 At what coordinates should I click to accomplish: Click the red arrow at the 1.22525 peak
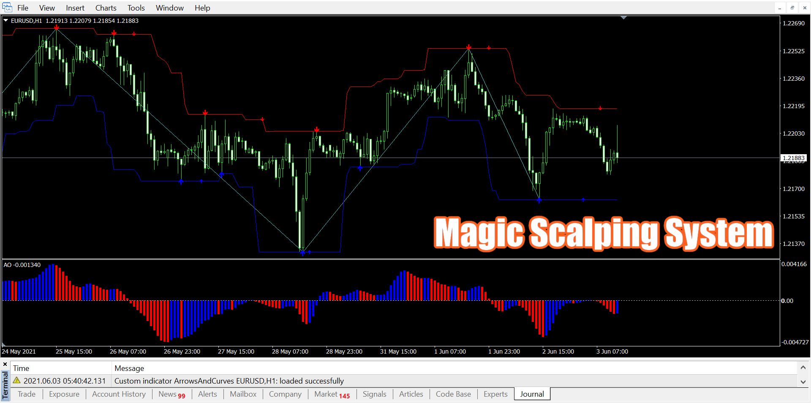click(469, 47)
